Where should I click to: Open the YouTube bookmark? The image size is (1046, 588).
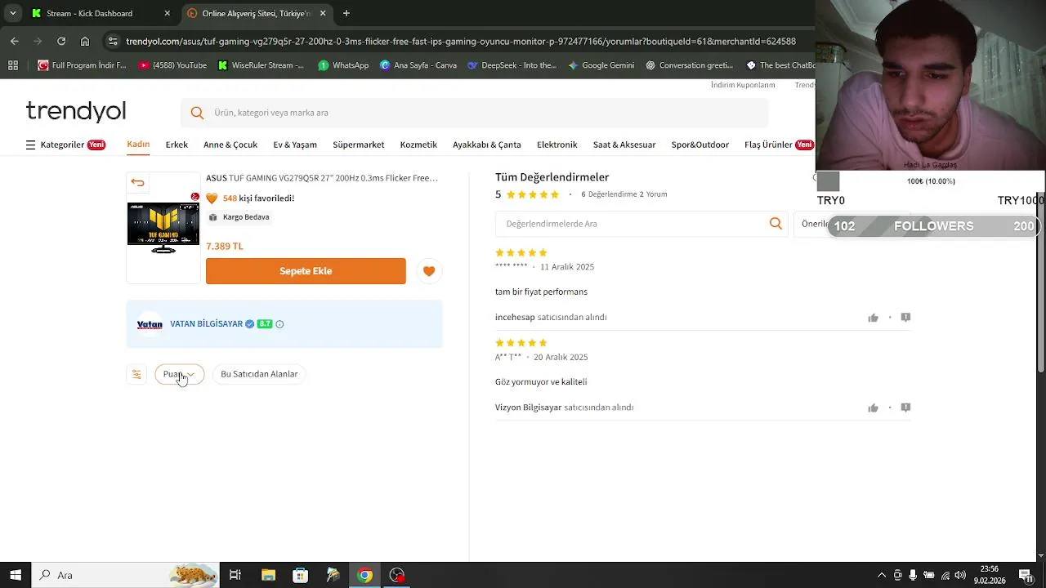click(172, 65)
